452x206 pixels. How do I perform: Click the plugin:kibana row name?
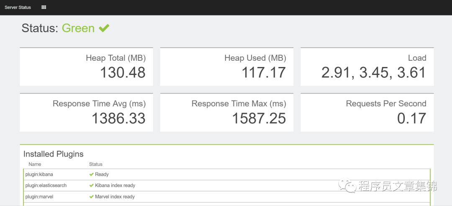point(39,174)
